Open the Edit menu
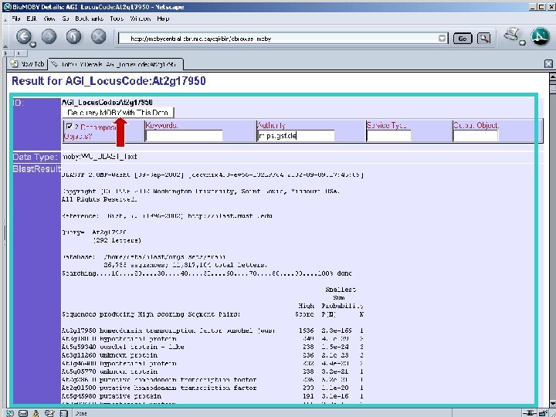 32,19
